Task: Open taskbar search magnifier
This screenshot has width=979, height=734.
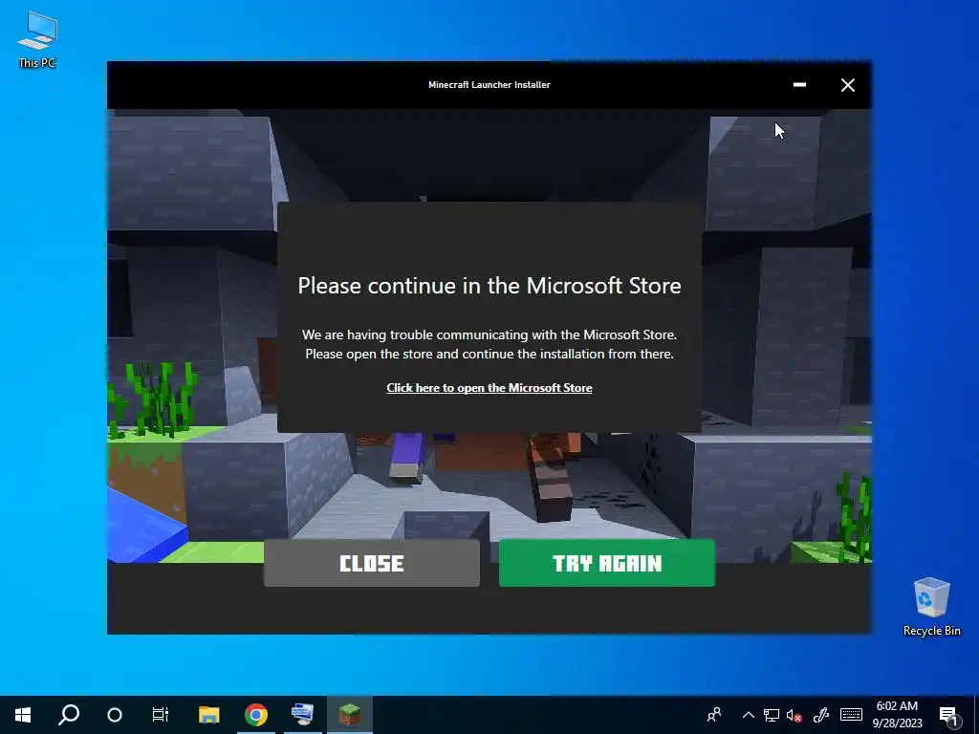Action: 69,715
